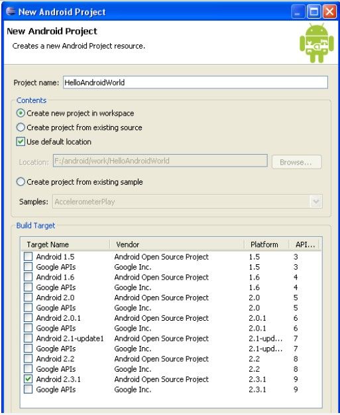The height and width of the screenshot is (415, 340).
Task: Click the Samples AccelerometerPlay combo box
Action: click(187, 202)
